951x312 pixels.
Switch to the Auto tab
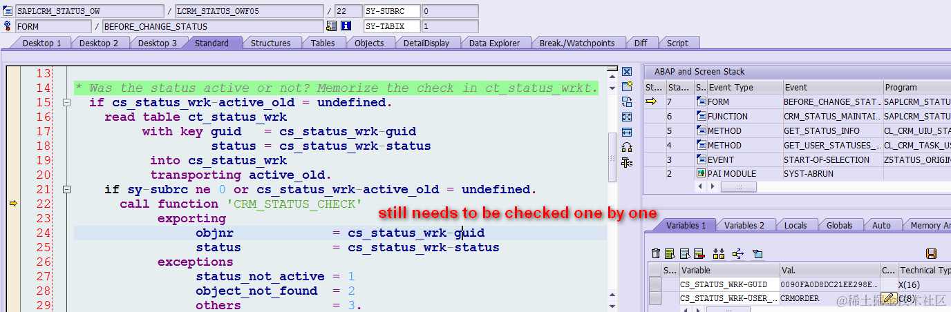coord(881,225)
